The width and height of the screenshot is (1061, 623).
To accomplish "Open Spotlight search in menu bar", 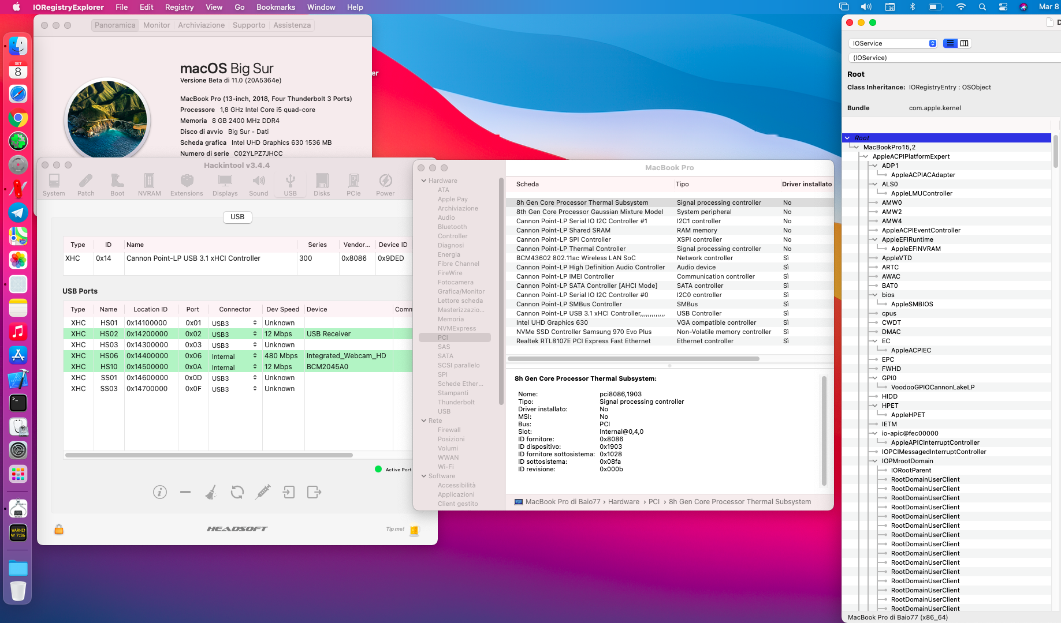I will tap(982, 7).
